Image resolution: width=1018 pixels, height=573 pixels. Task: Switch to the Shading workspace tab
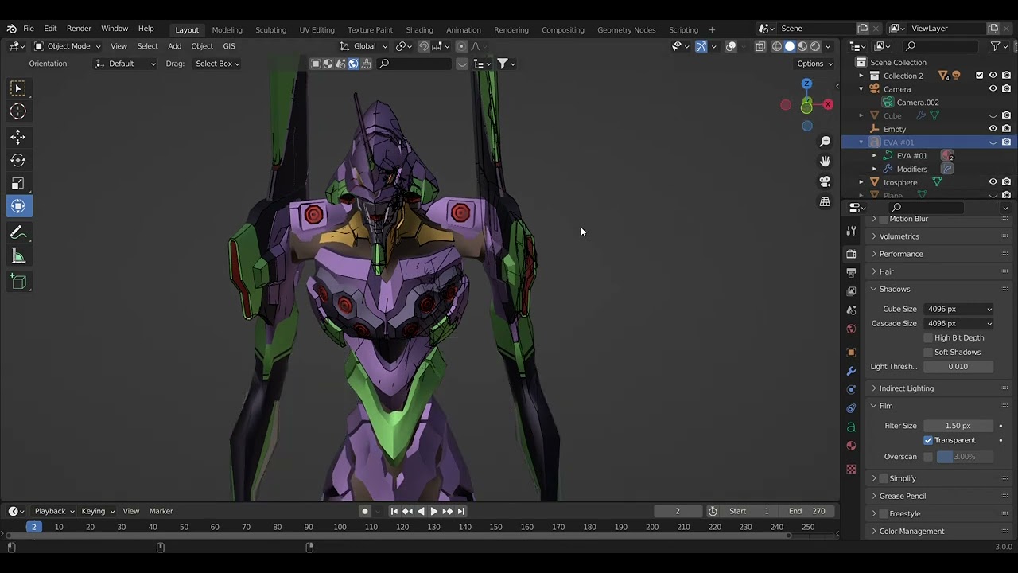pyautogui.click(x=419, y=29)
